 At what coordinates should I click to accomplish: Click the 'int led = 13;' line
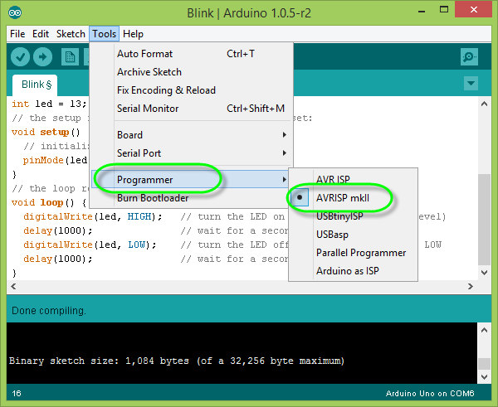pos(49,104)
